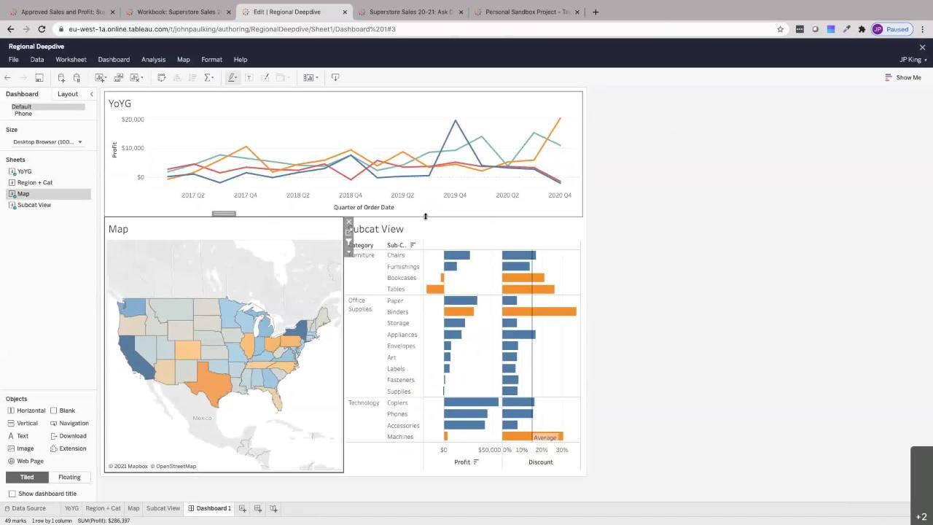Image resolution: width=933 pixels, height=525 pixels.
Task: Open the Data menu
Action: (x=37, y=60)
